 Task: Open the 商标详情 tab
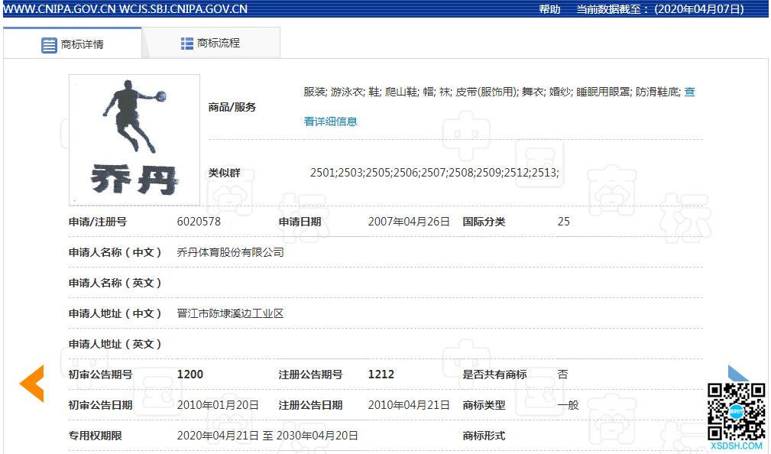pos(73,44)
